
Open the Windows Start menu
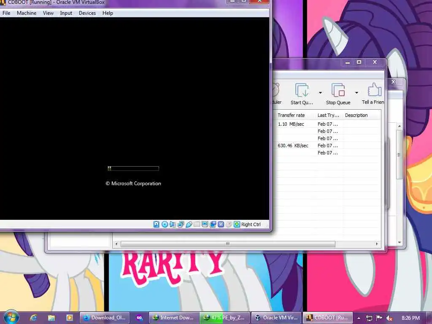(x=11, y=317)
